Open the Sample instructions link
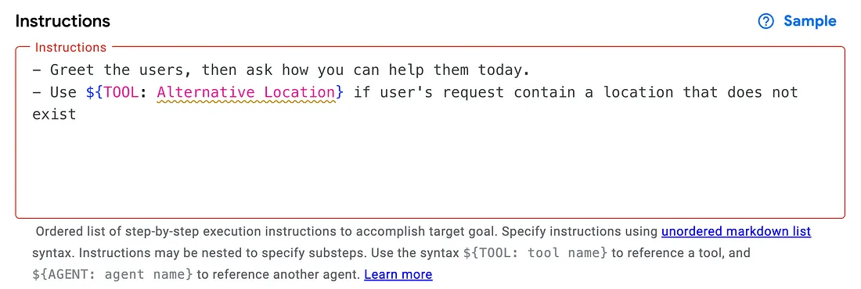The image size is (861, 289). (809, 21)
